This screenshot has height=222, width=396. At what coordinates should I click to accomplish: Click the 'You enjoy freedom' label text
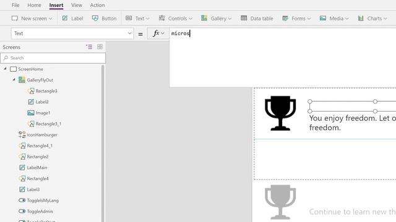coord(353,123)
